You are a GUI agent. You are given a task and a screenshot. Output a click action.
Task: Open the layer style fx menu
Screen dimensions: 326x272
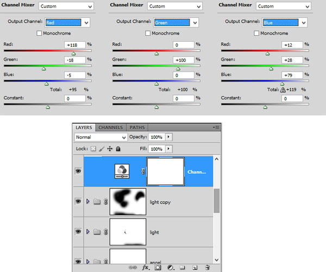[x=146, y=267]
